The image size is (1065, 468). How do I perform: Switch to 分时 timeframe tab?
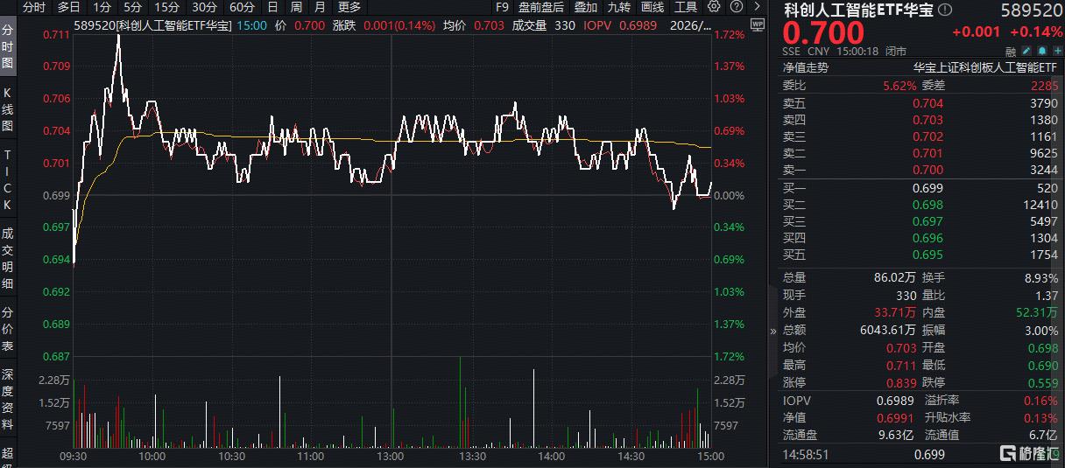[x=34, y=7]
